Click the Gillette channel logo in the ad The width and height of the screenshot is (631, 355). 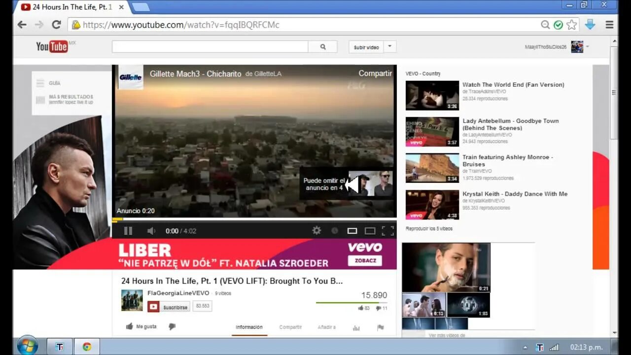131,77
